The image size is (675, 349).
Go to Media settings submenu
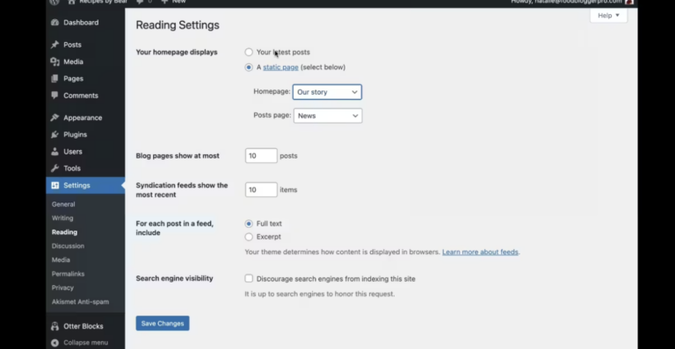[x=61, y=260]
